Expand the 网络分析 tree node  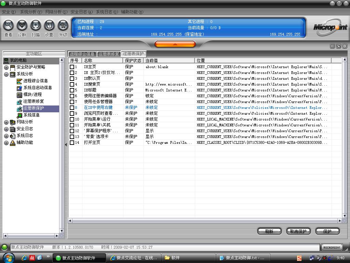click(x=6, y=122)
